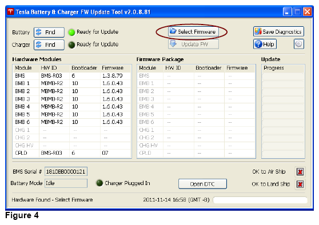The height and width of the screenshot is (225, 319).
Task: Click the dark Charger status indicator
Action: (x=71, y=45)
